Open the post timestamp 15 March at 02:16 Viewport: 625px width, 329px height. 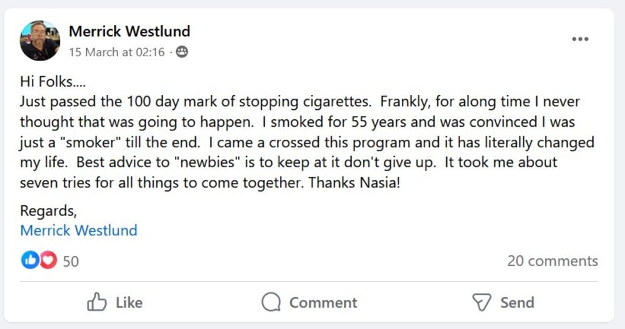click(x=116, y=52)
